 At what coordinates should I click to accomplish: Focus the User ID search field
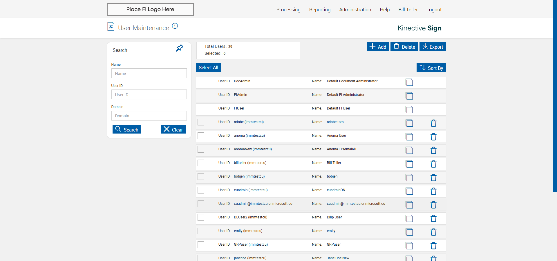click(149, 94)
